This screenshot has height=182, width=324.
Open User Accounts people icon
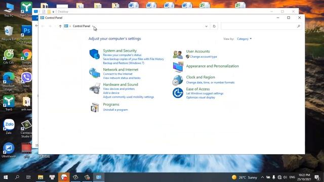[x=178, y=55]
